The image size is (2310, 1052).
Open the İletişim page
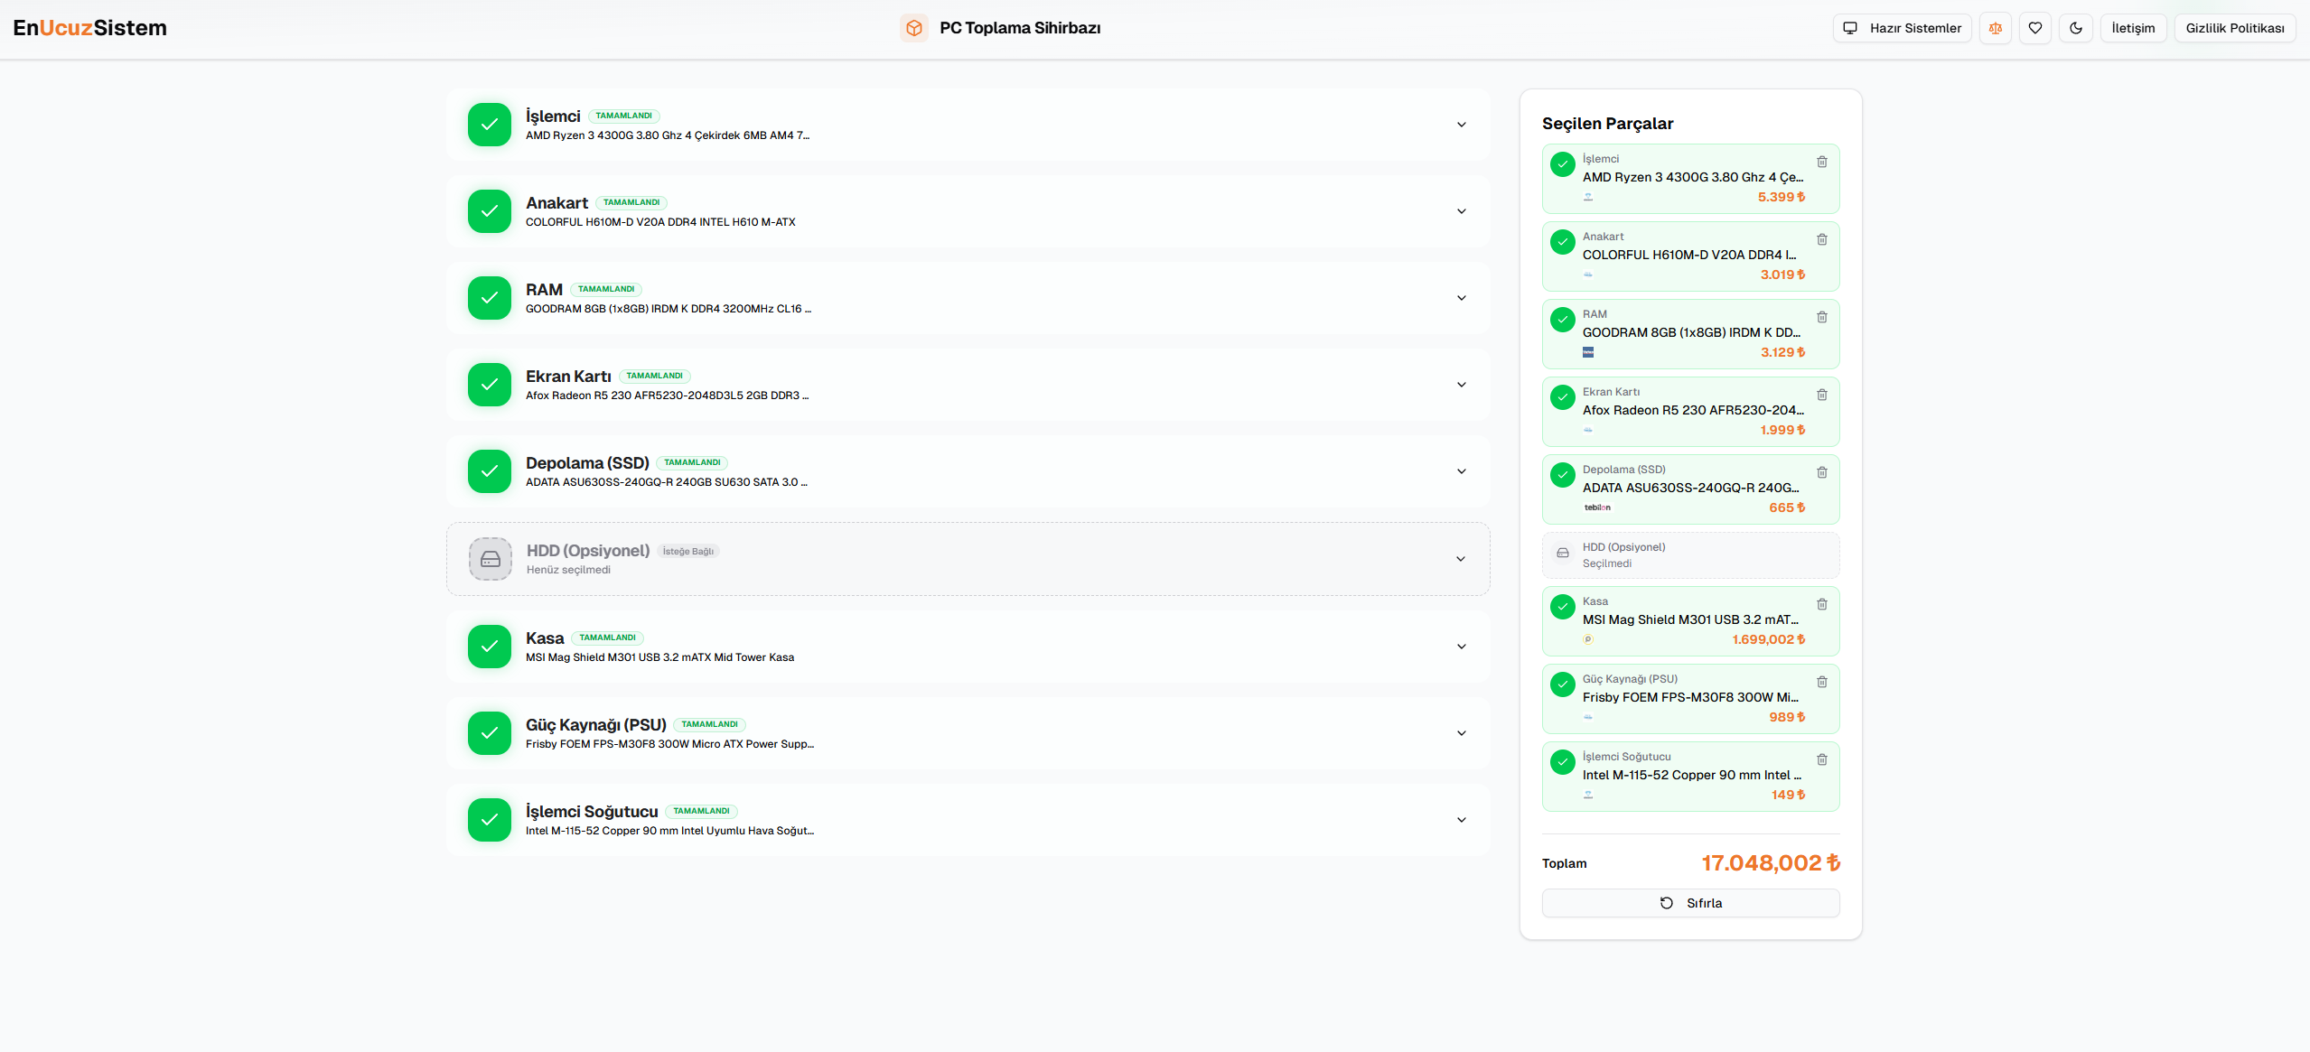(2132, 28)
